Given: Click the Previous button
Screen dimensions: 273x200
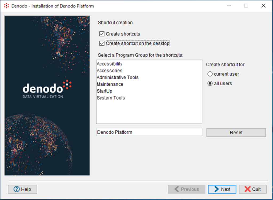Looking at the screenshot, I should click(x=186, y=189).
